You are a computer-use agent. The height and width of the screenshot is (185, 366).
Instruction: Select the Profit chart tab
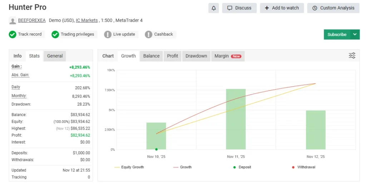click(173, 56)
